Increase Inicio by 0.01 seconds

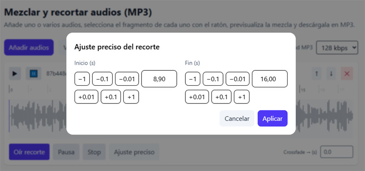click(86, 97)
